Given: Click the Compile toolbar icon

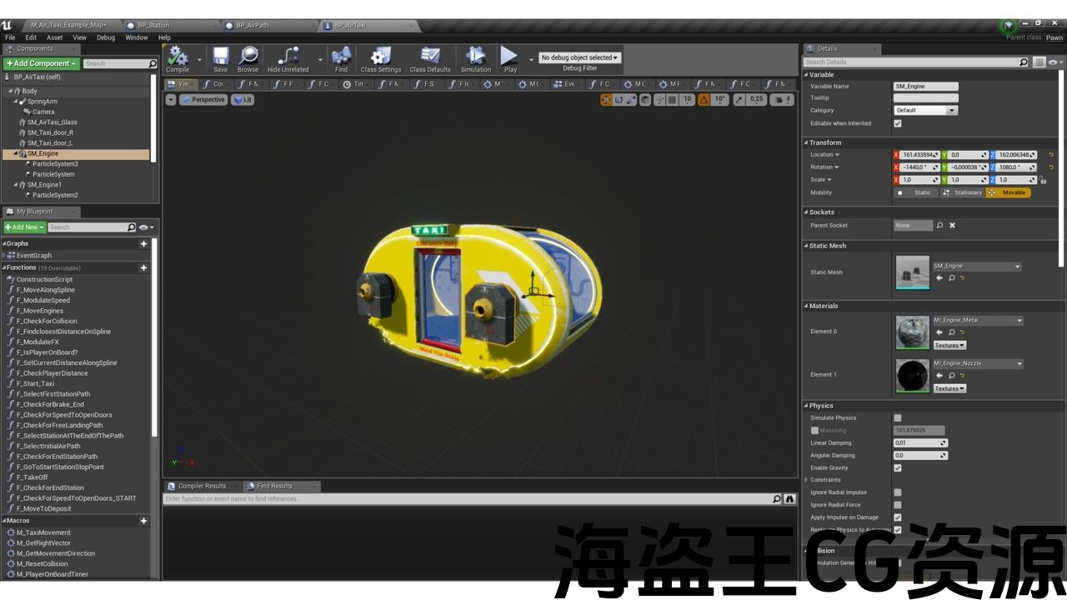Looking at the screenshot, I should (x=178, y=58).
